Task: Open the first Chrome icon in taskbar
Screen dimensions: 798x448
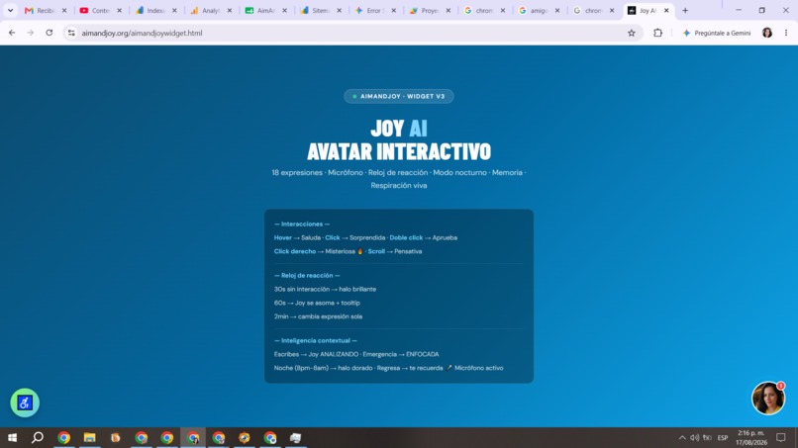Action: pos(63,438)
